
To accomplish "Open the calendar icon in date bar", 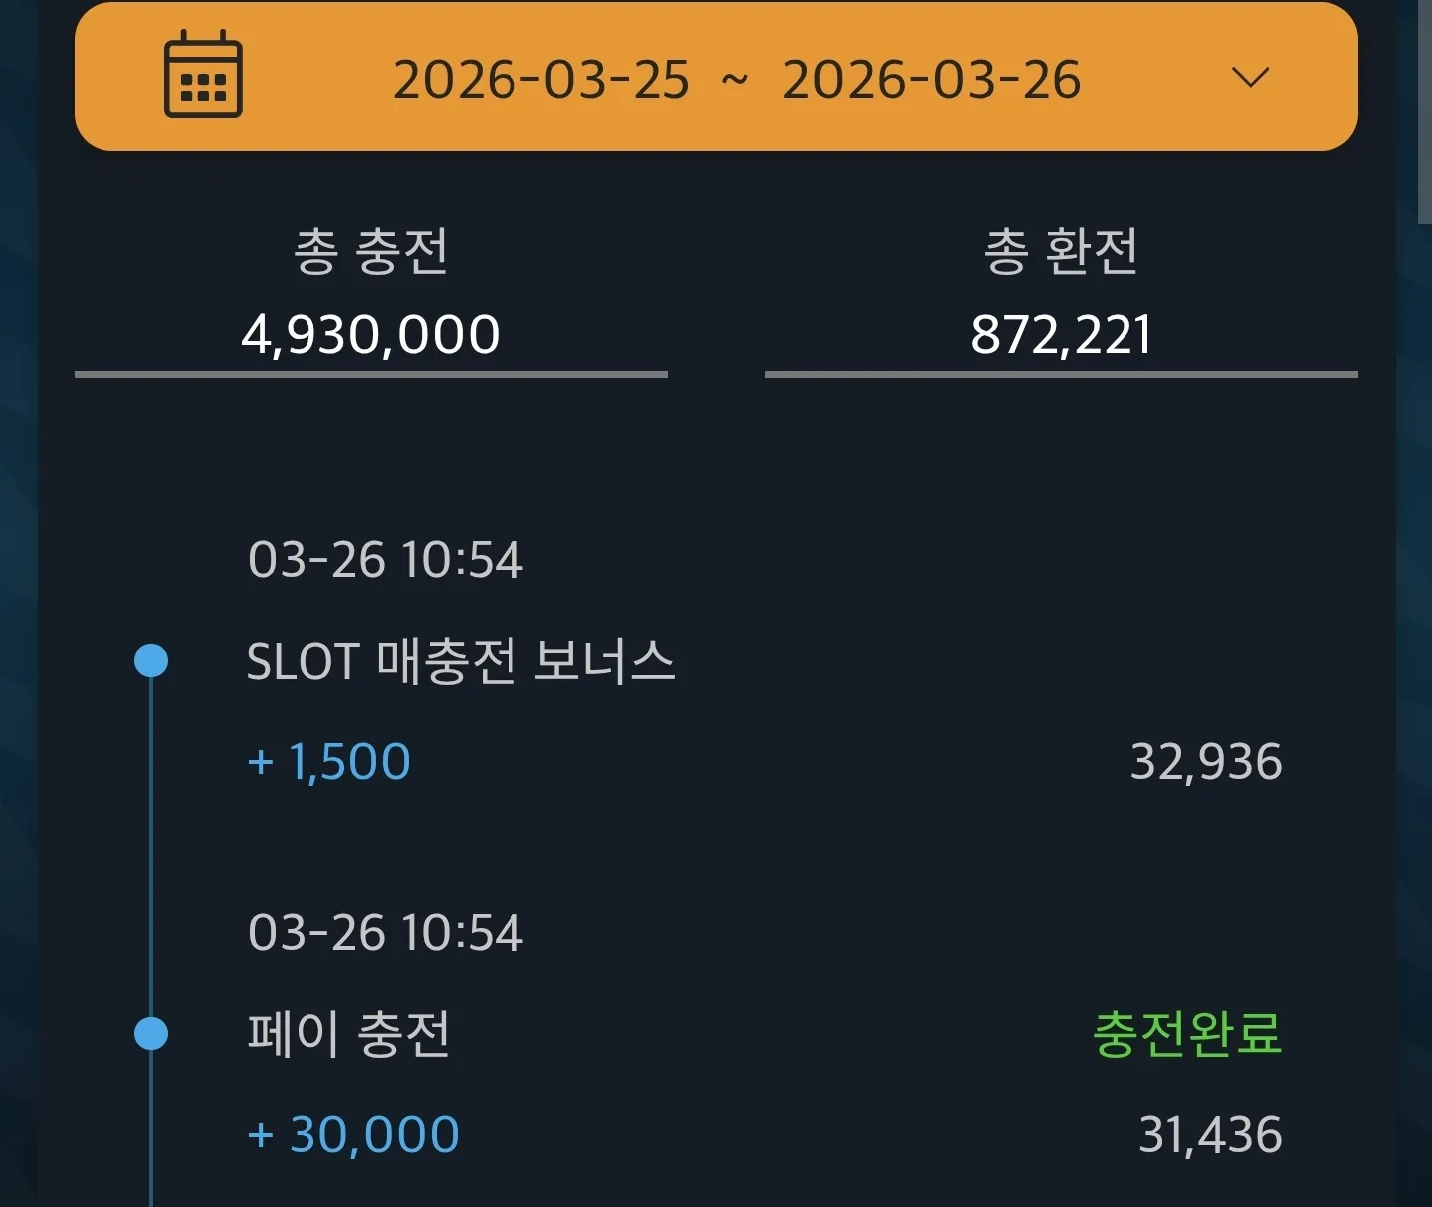I will pyautogui.click(x=203, y=75).
